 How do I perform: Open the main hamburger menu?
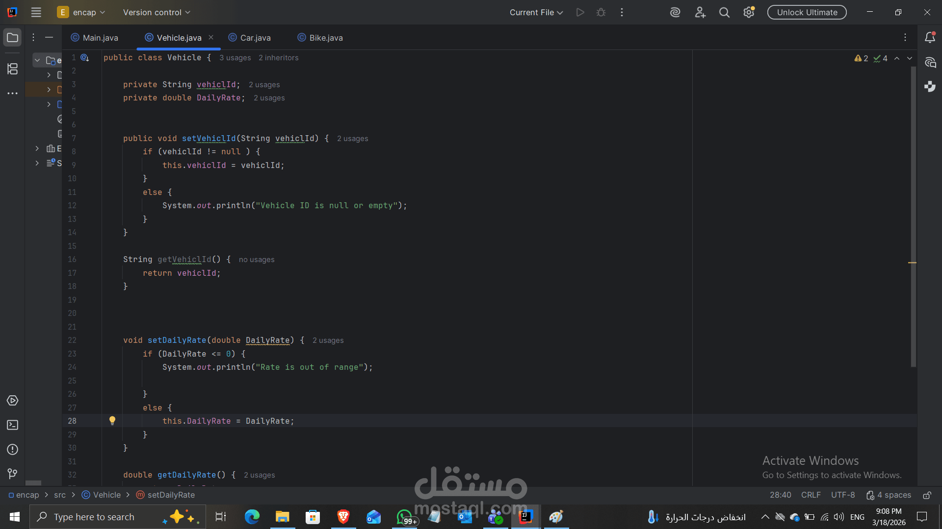pyautogui.click(x=36, y=12)
